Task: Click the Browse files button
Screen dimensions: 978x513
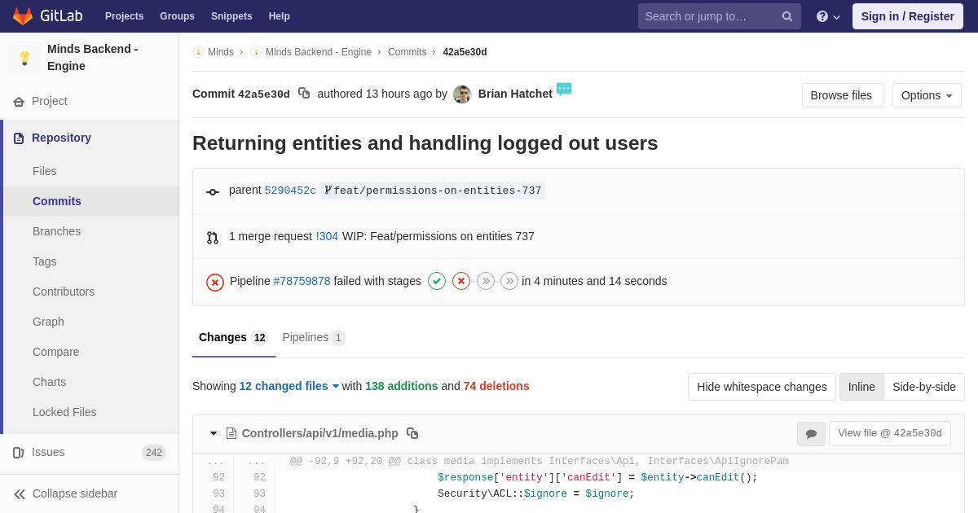Action: coord(841,95)
